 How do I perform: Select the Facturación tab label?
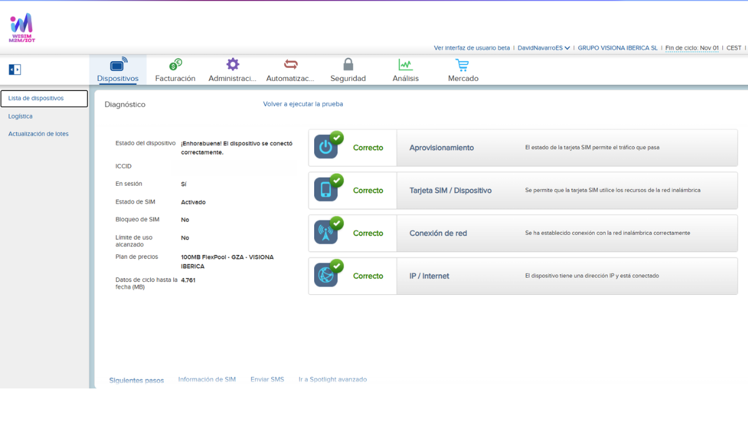(175, 79)
